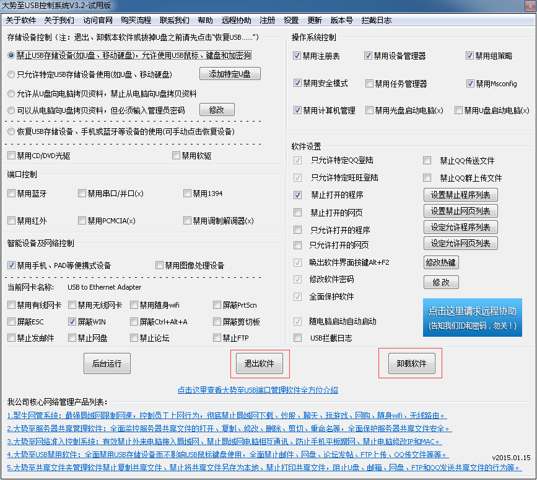
Task: Click the 修改热键 button
Action: coord(440,262)
